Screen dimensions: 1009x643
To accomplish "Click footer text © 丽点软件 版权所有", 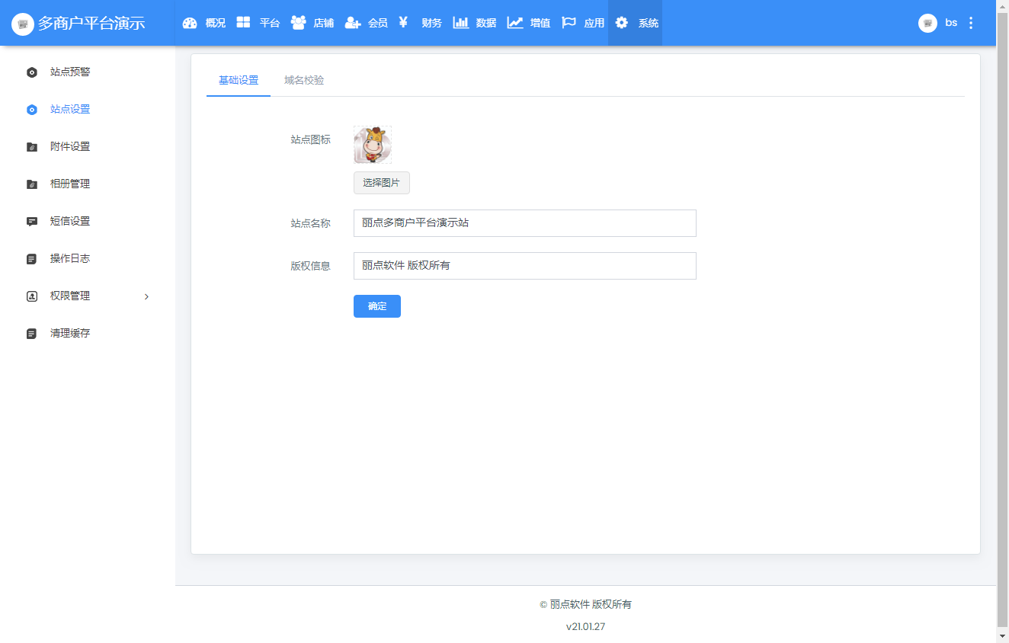I will pos(585,604).
